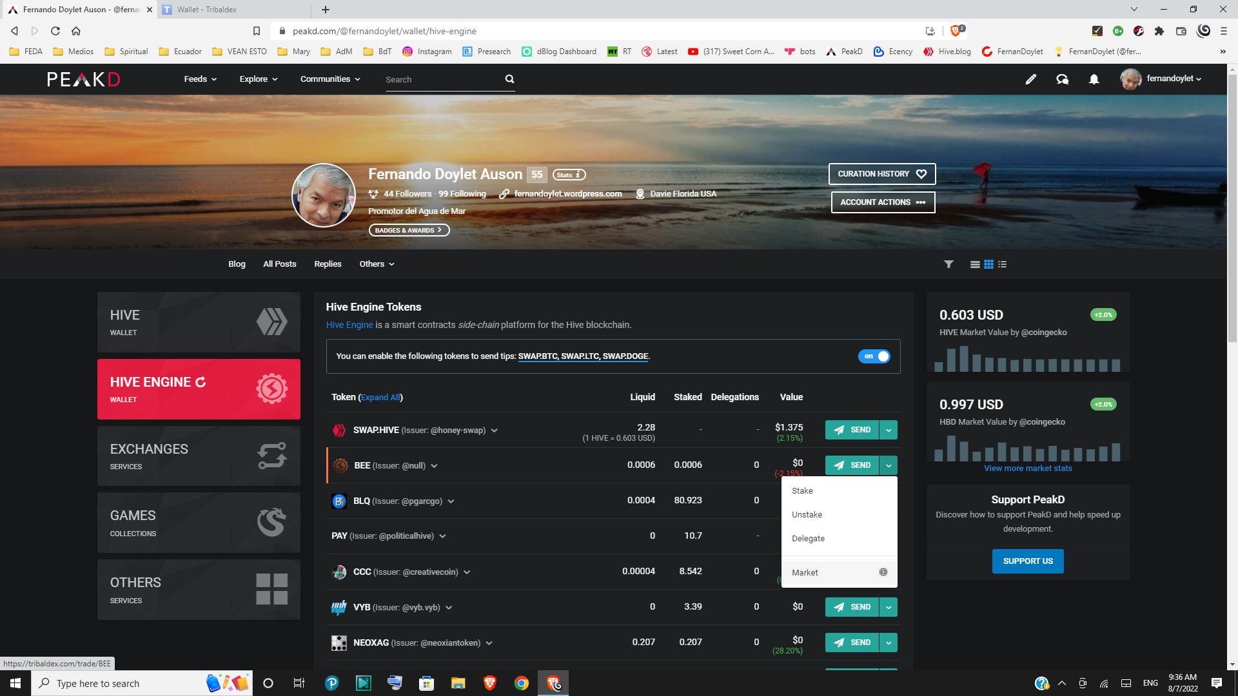Send BEE tokens
This screenshot has height=696, width=1238.
coord(852,465)
